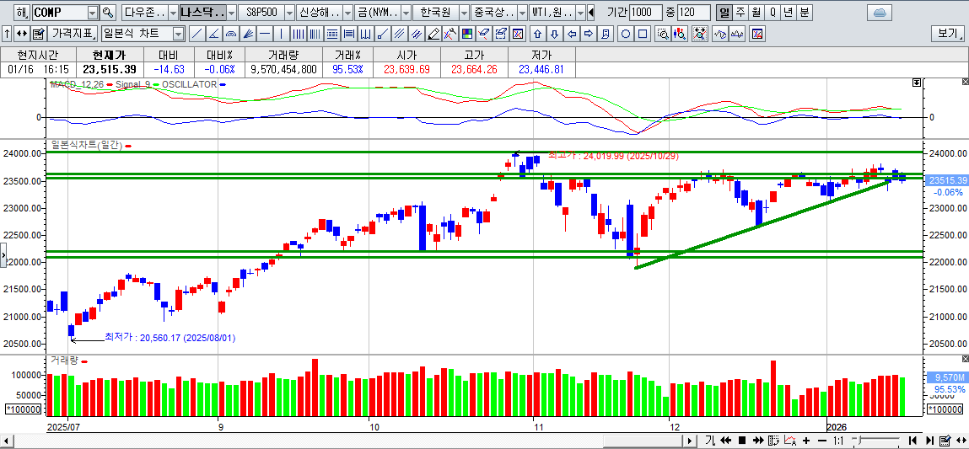Screen dimensions: 969x449
Task: Toggle the minute (분) period button
Action: click(805, 13)
